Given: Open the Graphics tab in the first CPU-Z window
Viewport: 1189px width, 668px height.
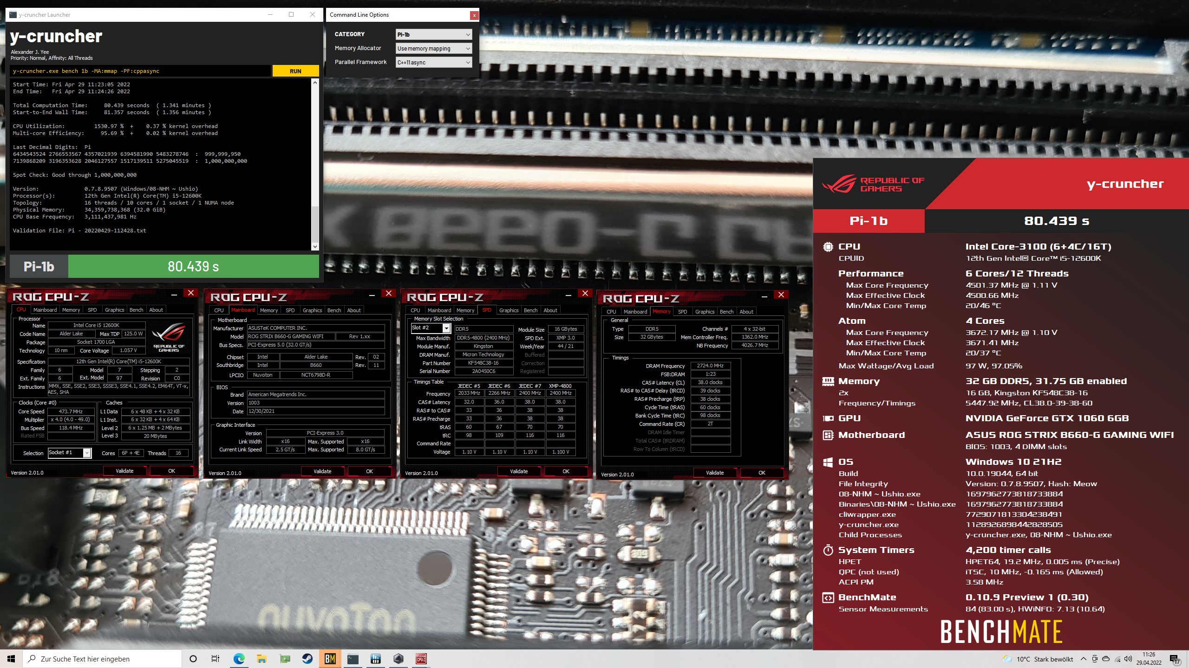Looking at the screenshot, I should coord(114,310).
